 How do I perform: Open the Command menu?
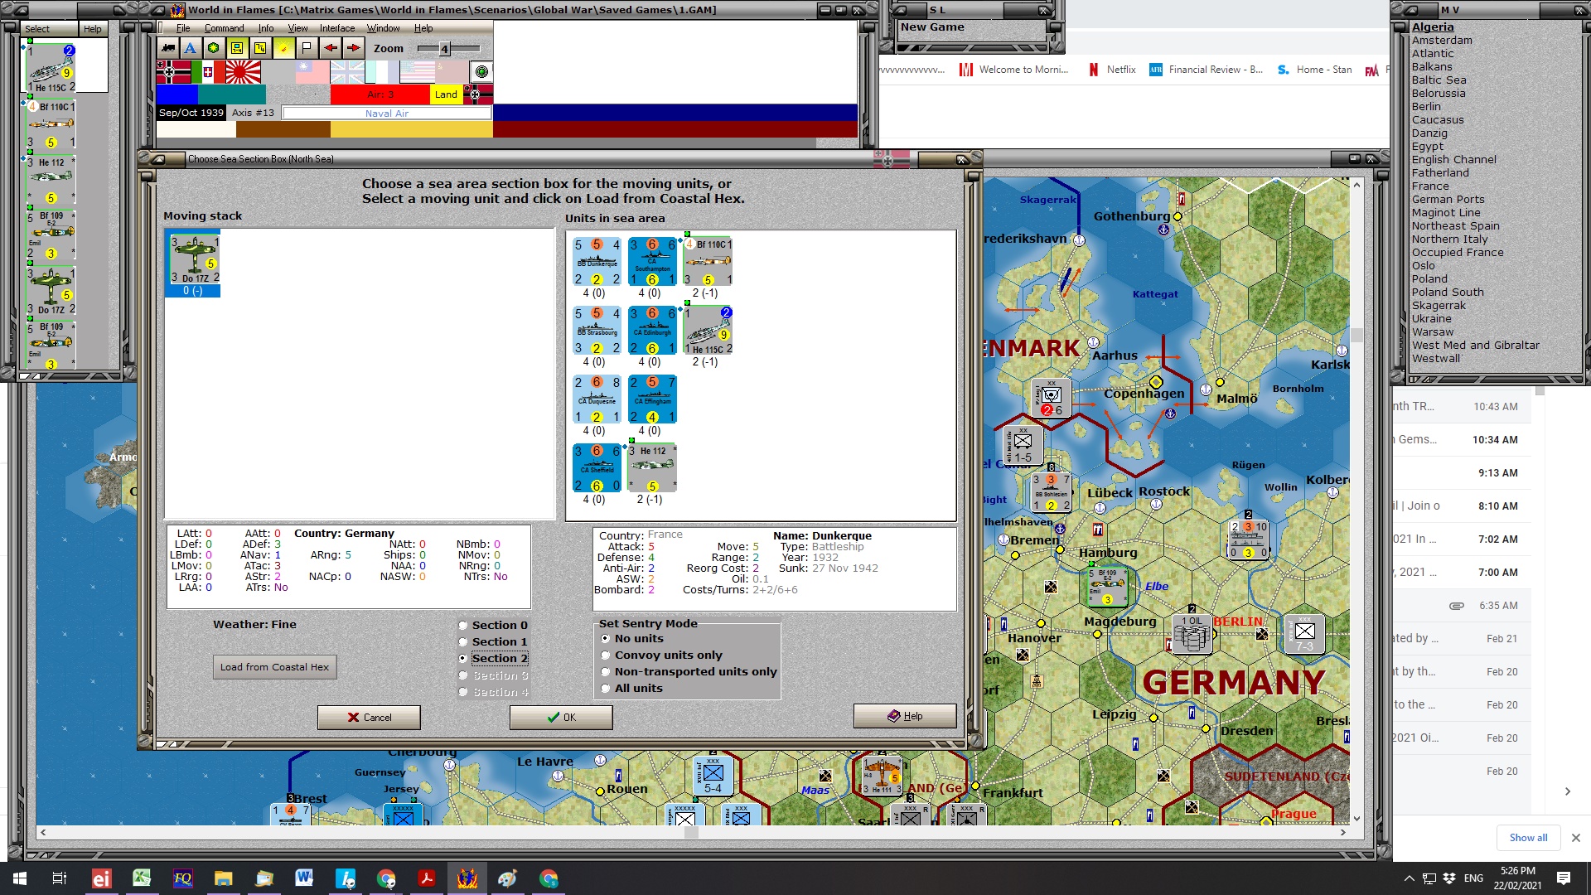(224, 27)
